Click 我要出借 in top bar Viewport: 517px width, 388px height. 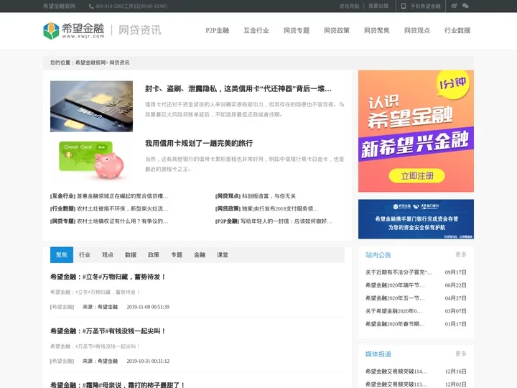[378, 6]
